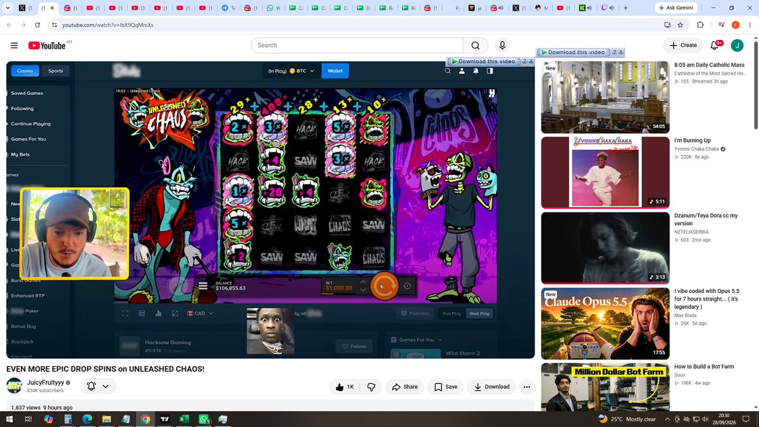Open a new tab with plus
759x427 pixels.
coord(626,8)
